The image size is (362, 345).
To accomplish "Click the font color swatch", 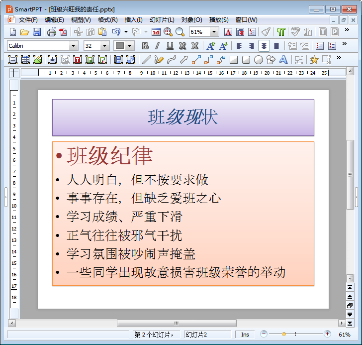I will click(x=120, y=46).
